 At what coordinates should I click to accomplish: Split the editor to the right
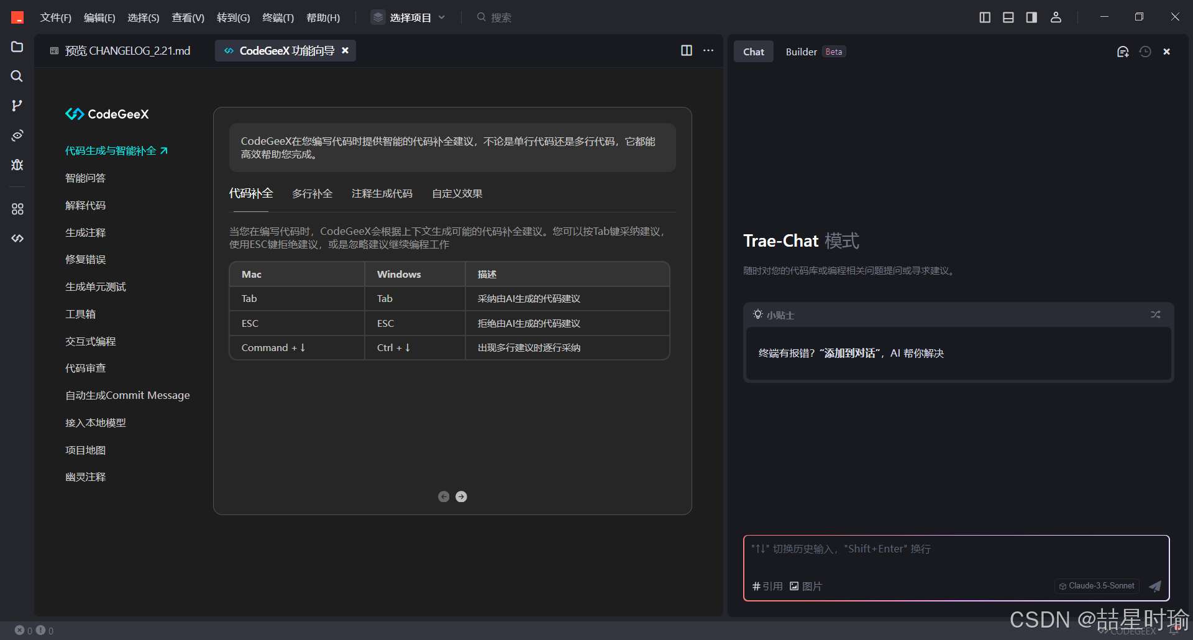(687, 50)
